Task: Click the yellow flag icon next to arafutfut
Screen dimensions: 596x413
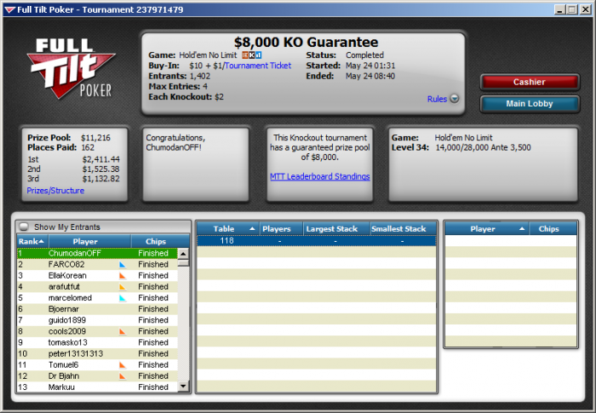Action: coord(123,287)
